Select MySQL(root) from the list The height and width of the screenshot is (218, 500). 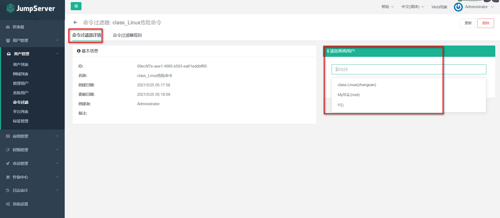[x=409, y=95]
